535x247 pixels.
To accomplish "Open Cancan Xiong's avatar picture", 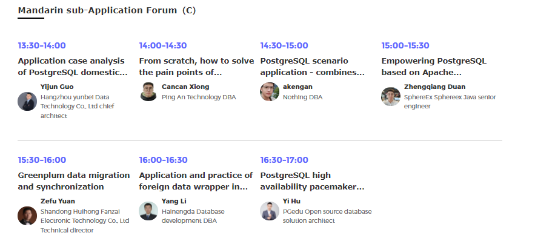I will [148, 92].
